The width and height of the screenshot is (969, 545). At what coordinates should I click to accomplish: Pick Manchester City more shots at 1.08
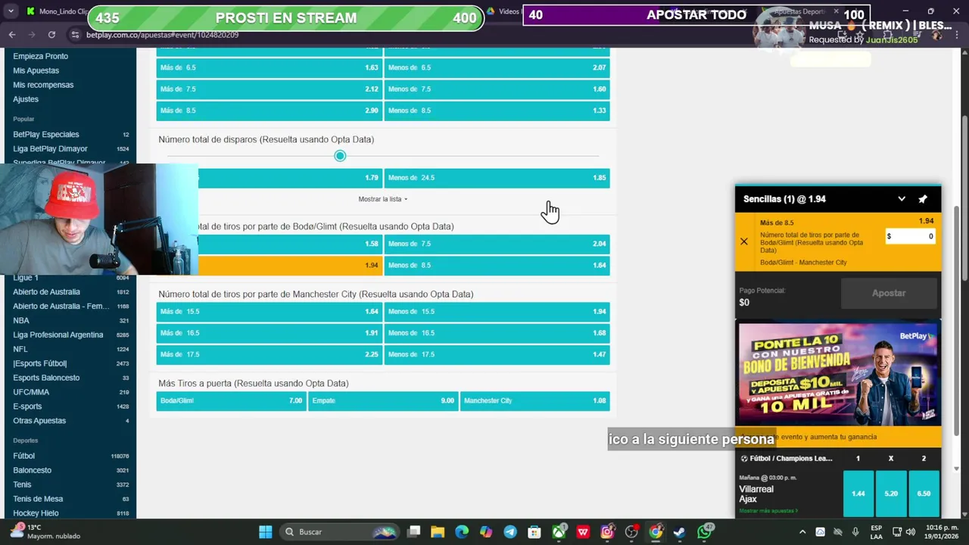coord(534,401)
